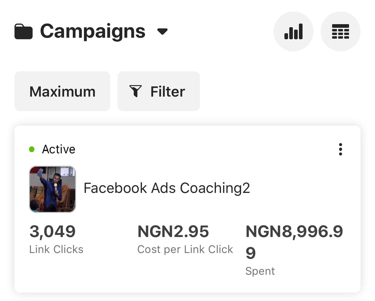Click the green Active status dot
This screenshot has width=375, height=301.
tap(32, 149)
